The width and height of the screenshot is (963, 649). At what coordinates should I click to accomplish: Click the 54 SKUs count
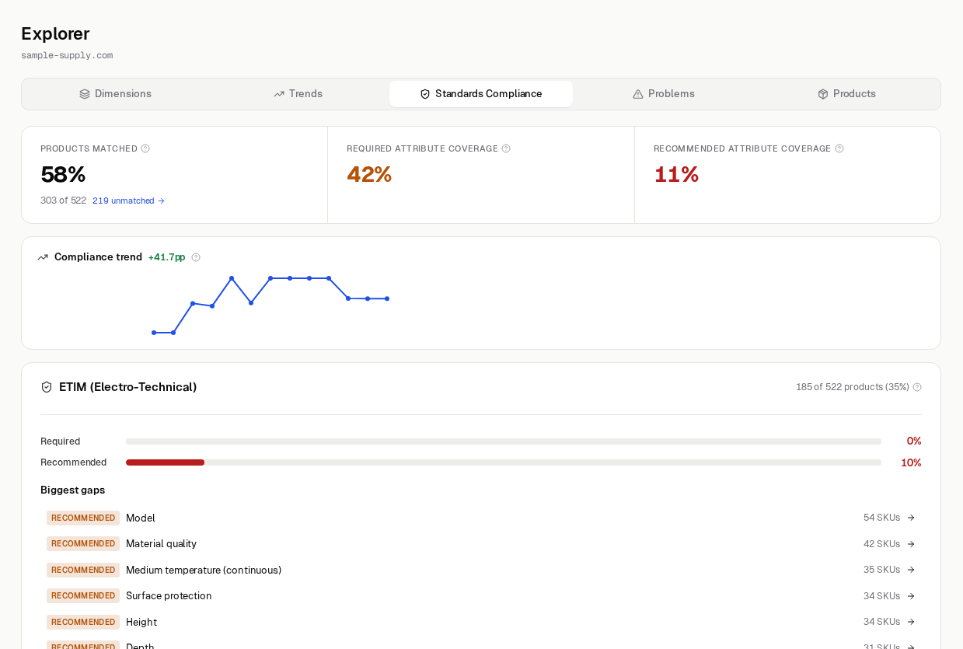click(x=881, y=518)
